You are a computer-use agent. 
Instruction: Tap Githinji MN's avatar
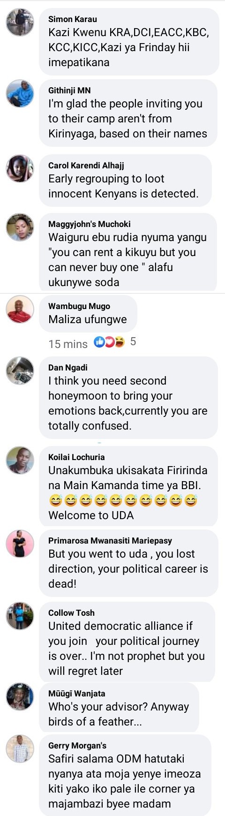pyautogui.click(x=20, y=93)
